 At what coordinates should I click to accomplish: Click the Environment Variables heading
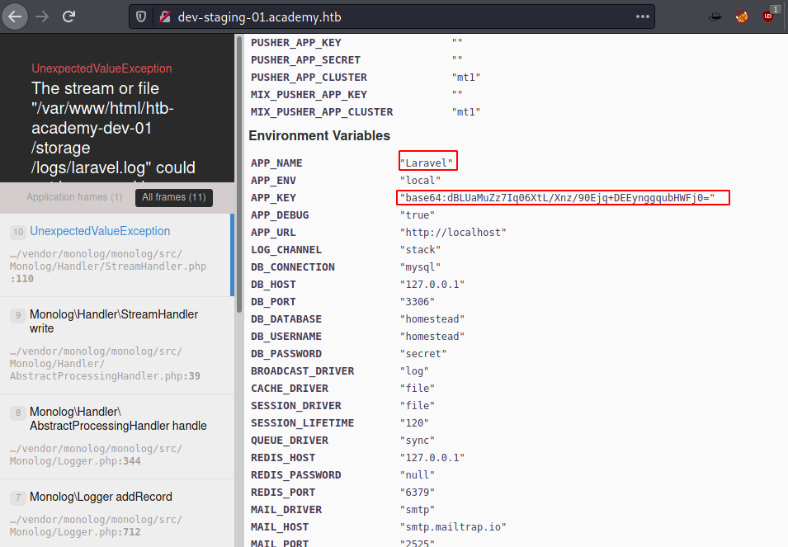click(x=319, y=135)
